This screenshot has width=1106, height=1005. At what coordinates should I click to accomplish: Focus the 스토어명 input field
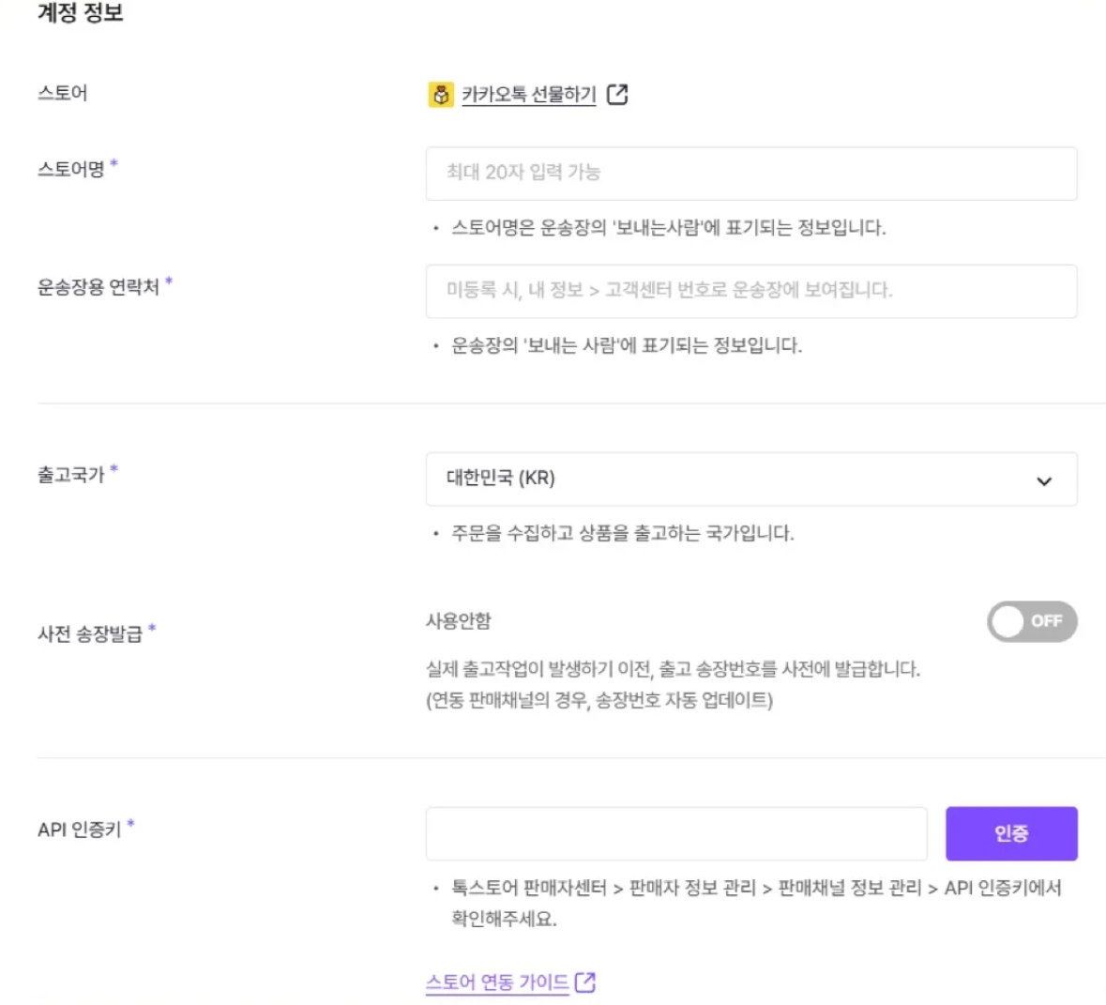click(x=751, y=174)
